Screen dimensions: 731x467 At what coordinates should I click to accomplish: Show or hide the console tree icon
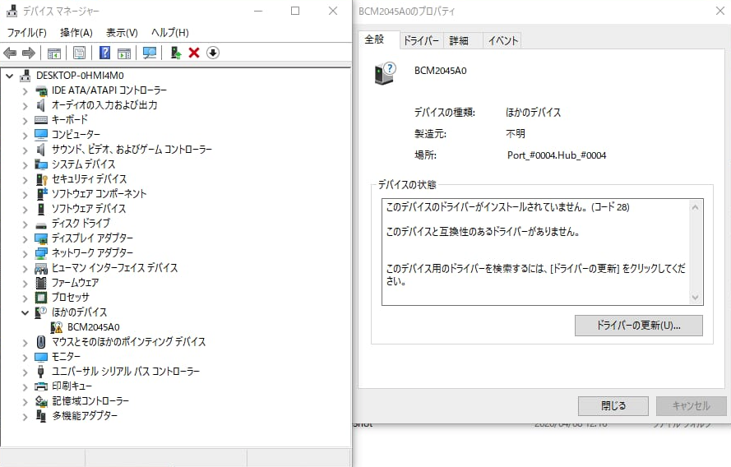[54, 53]
